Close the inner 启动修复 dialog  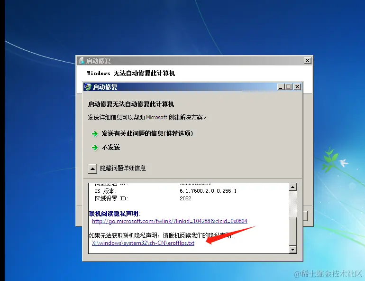pyautogui.click(x=297, y=87)
